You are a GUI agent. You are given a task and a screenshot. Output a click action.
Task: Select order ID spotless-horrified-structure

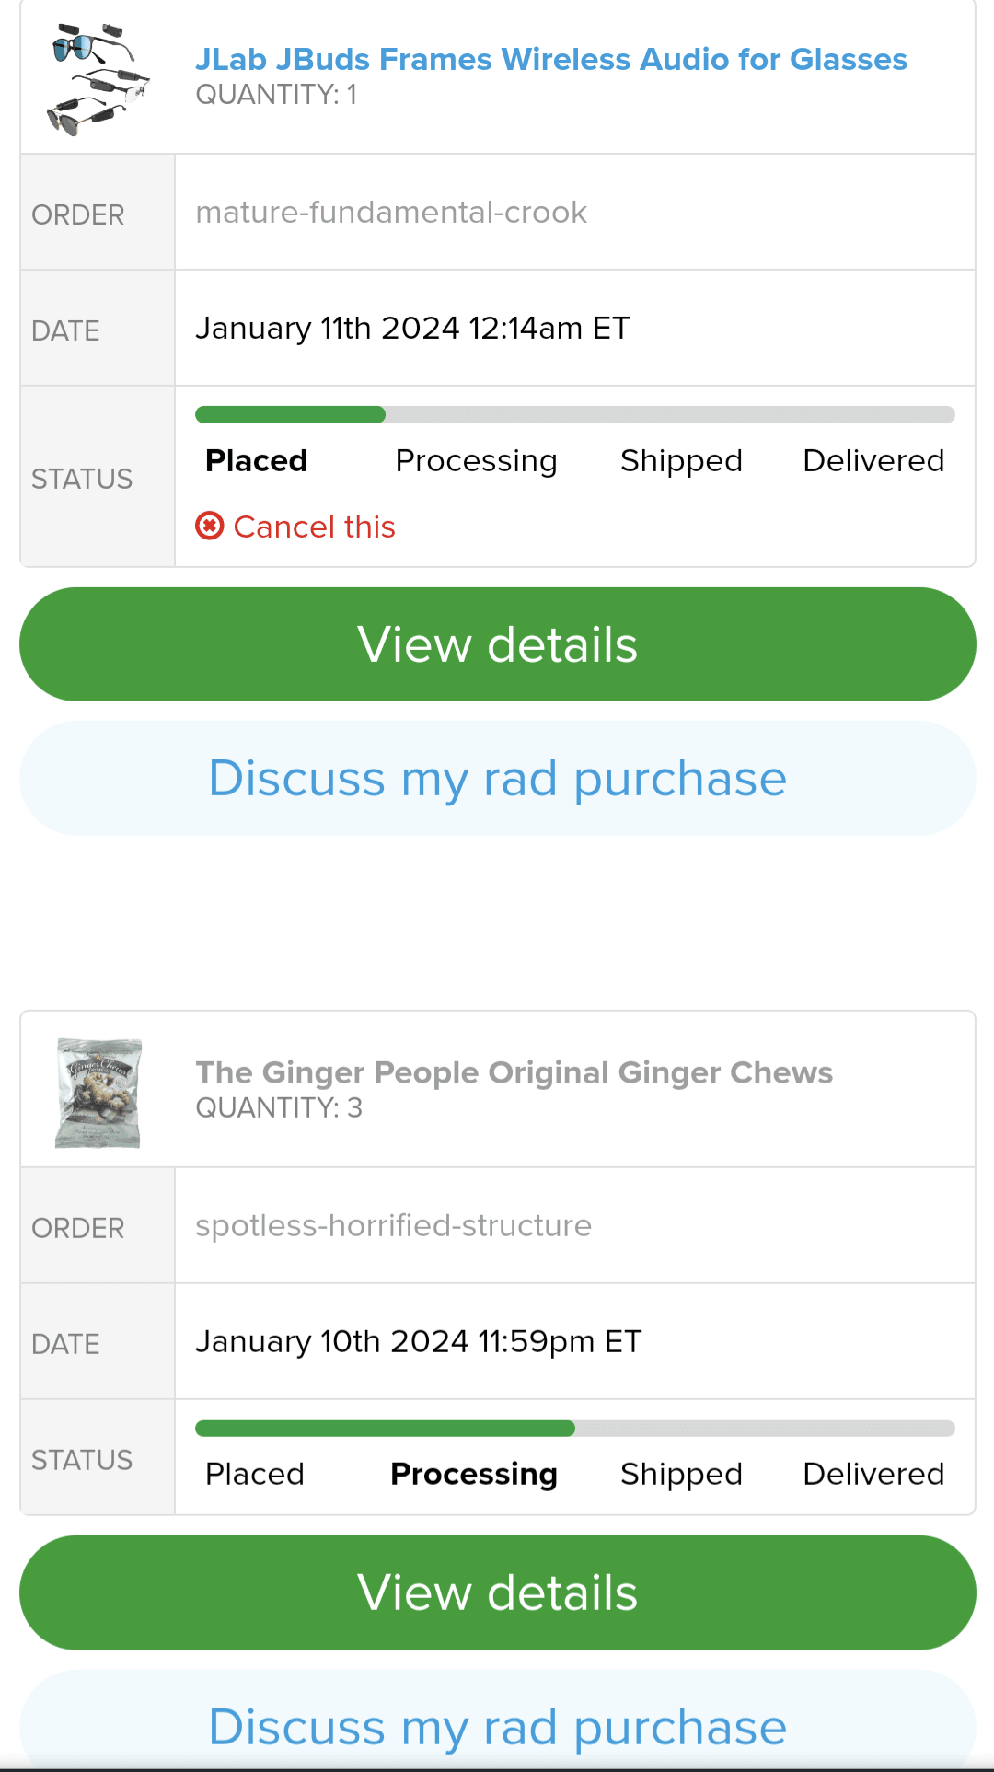pos(393,1226)
